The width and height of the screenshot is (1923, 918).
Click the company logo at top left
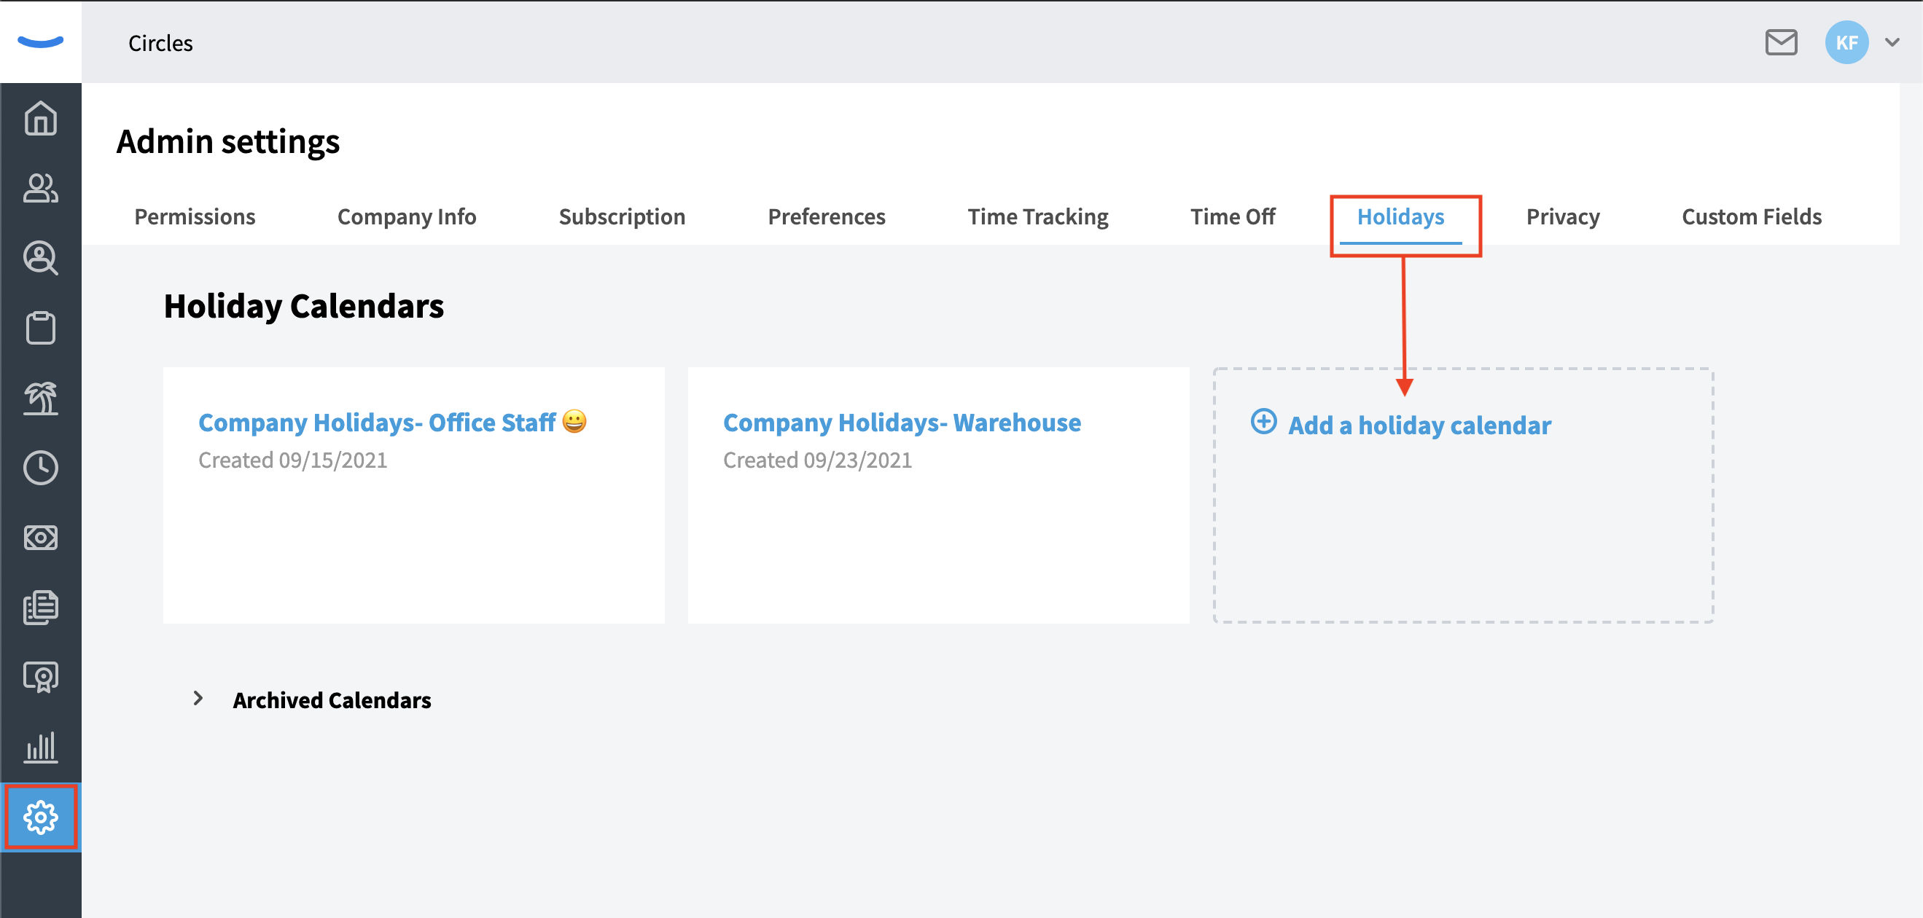40,42
